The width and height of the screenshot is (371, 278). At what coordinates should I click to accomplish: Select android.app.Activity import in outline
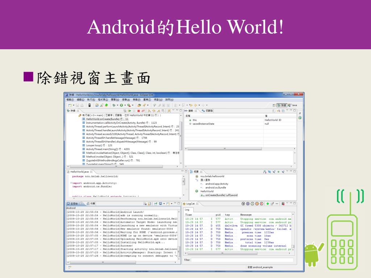point(214,184)
